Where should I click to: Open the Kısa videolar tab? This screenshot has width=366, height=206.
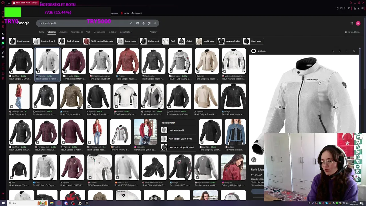coord(77,32)
